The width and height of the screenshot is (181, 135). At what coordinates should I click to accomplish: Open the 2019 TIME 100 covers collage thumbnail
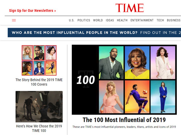click(x=39, y=60)
